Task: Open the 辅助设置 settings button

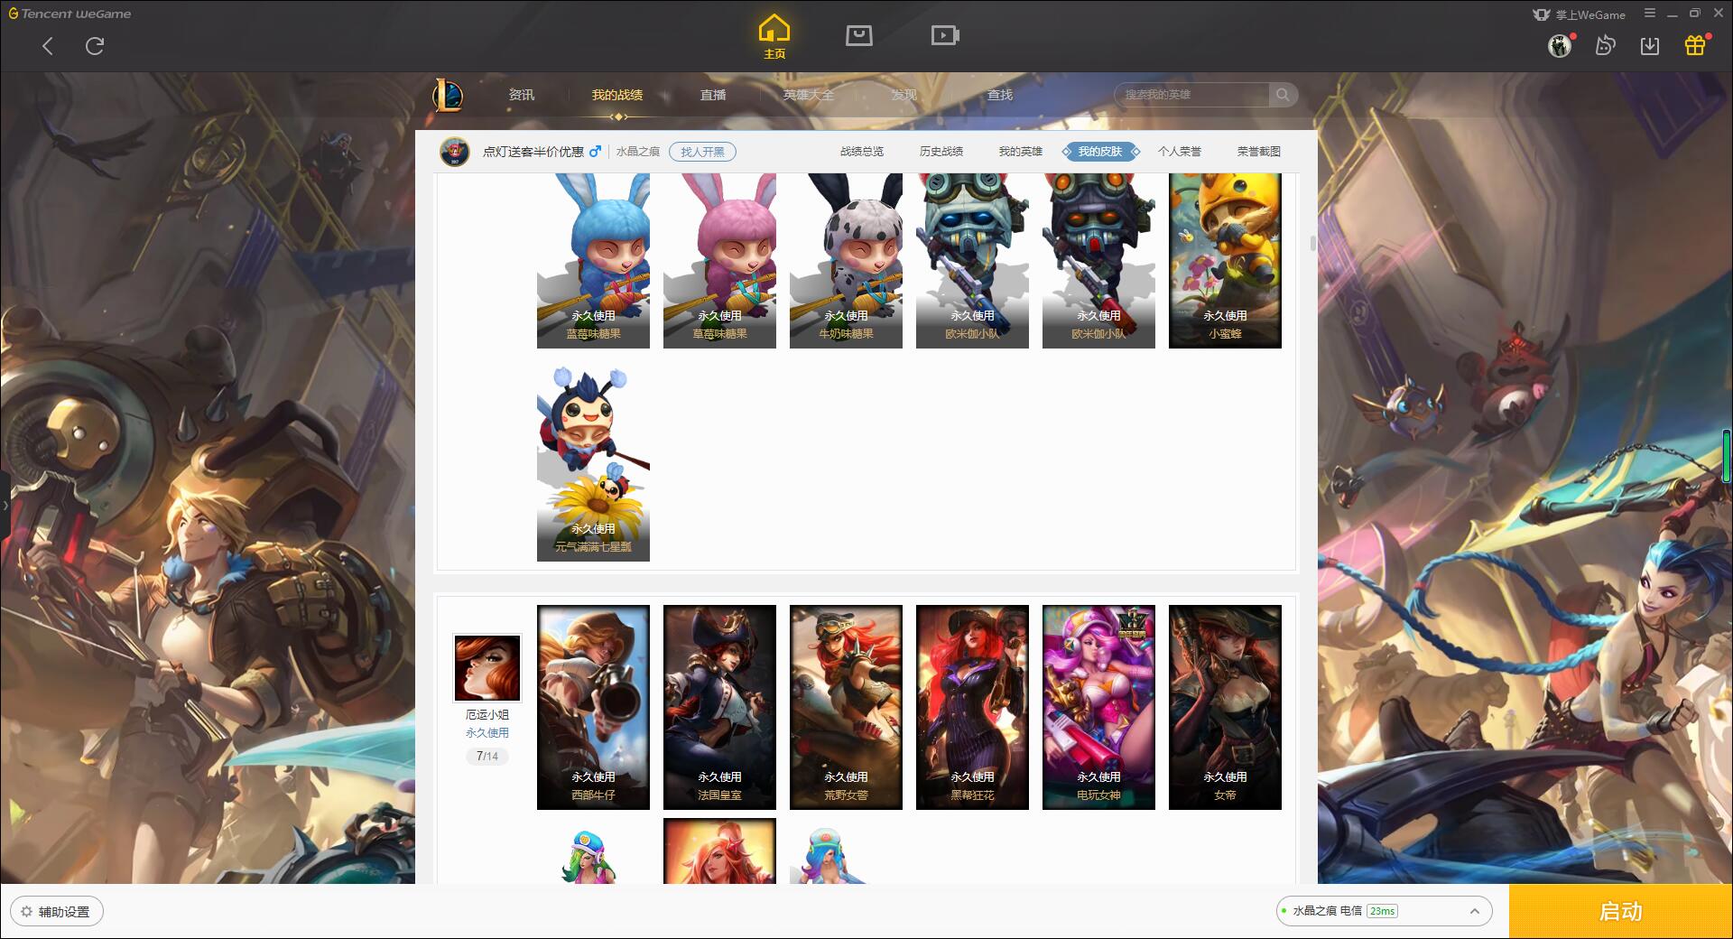Action: (x=57, y=911)
